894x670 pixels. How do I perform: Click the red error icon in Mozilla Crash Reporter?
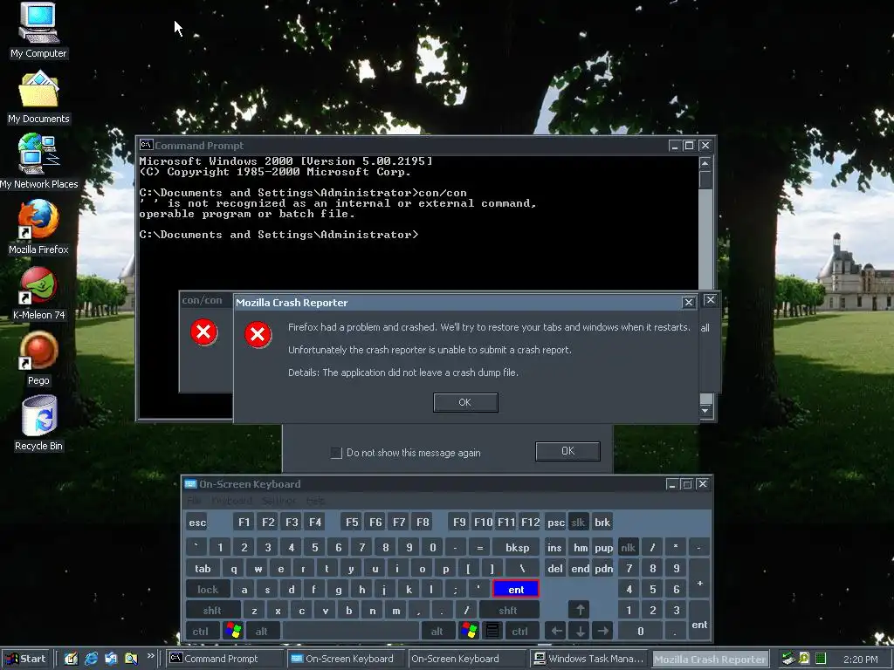[x=258, y=334]
